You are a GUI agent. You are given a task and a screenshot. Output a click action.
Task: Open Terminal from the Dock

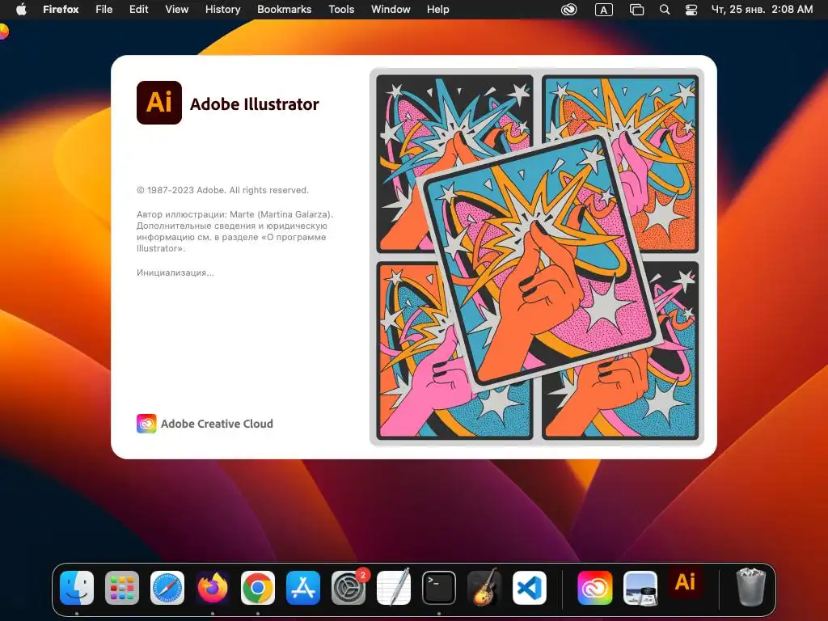click(x=439, y=588)
